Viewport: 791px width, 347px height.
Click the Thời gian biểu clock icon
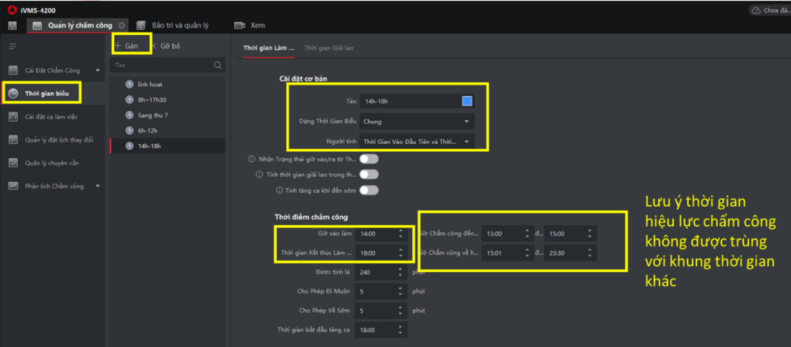coord(13,93)
